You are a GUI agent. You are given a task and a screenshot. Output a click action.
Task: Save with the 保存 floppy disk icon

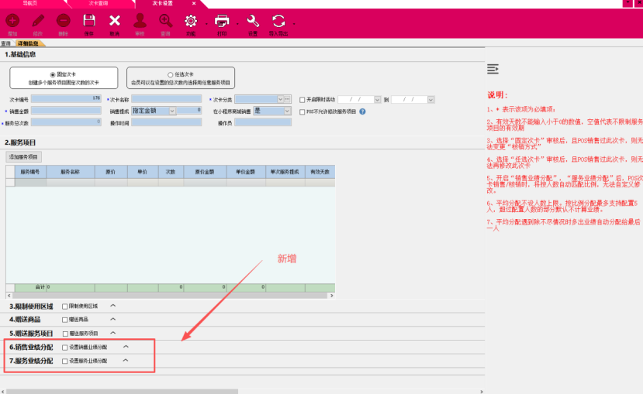click(89, 20)
